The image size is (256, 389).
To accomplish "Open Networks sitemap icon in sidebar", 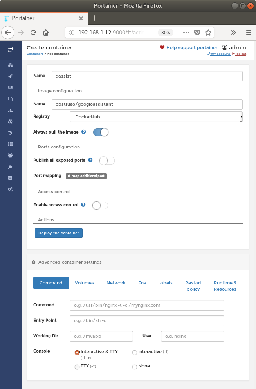I will click(11, 110).
